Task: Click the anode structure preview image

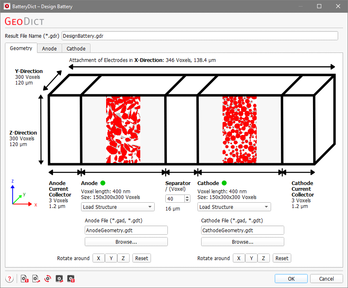Action: 123,130
